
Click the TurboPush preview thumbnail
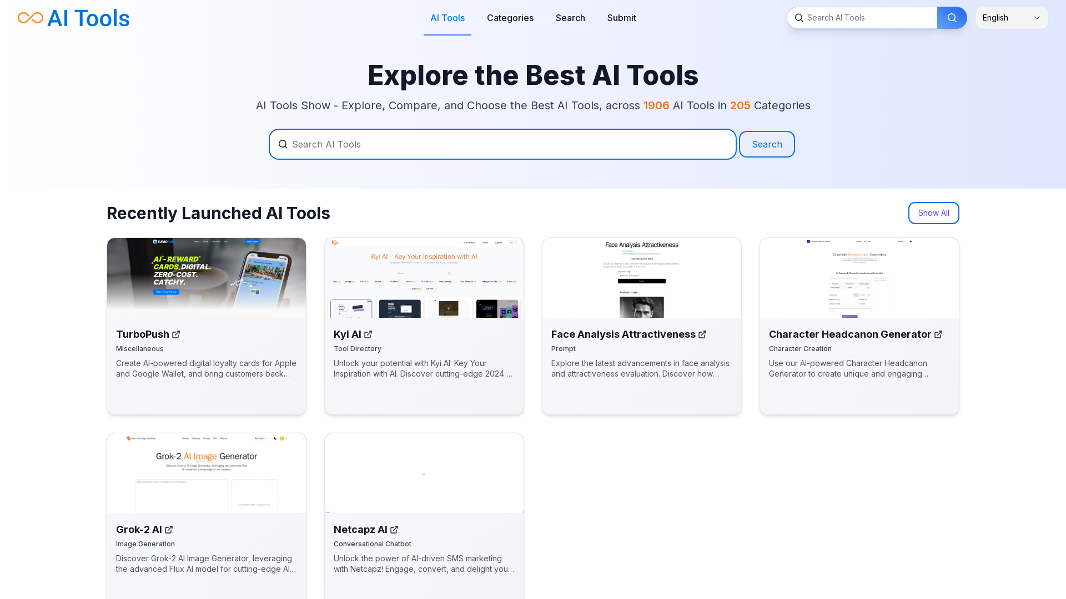(x=207, y=278)
